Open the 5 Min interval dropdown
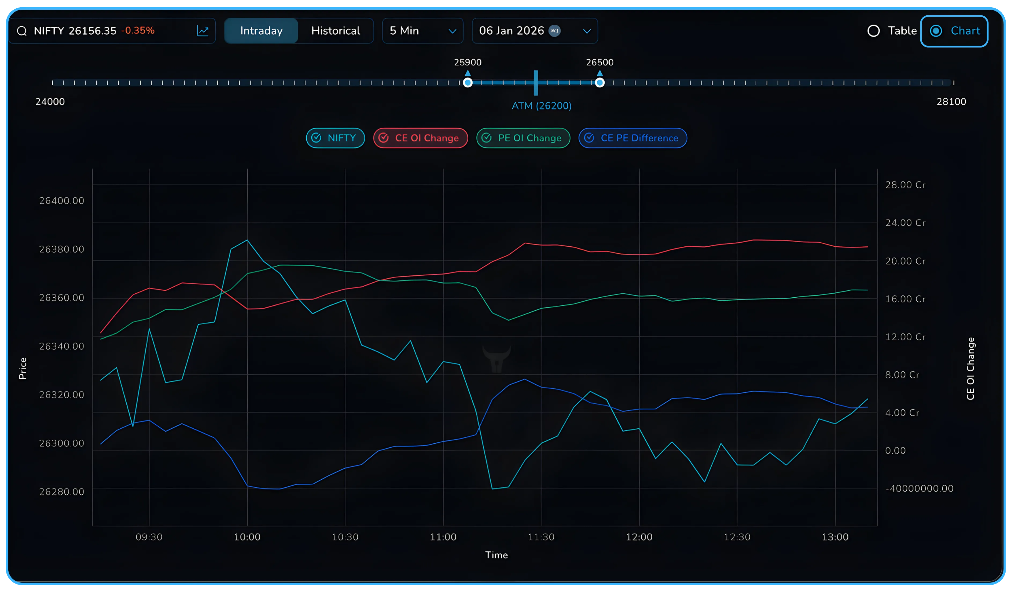 [x=422, y=31]
